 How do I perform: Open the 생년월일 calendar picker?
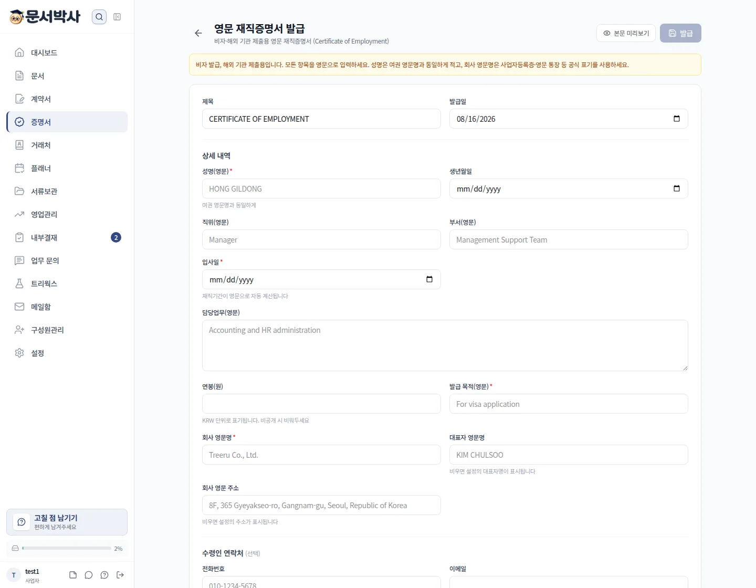click(x=677, y=188)
